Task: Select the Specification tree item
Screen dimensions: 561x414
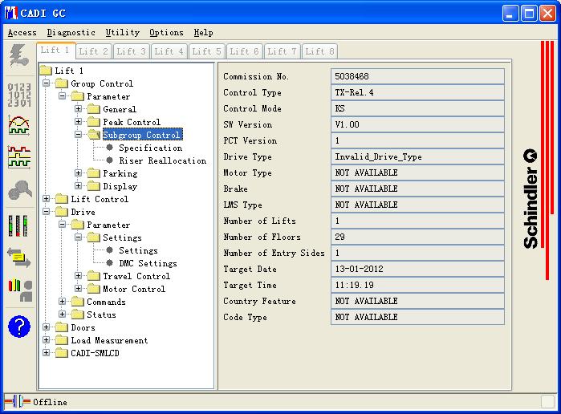Action: [x=151, y=148]
